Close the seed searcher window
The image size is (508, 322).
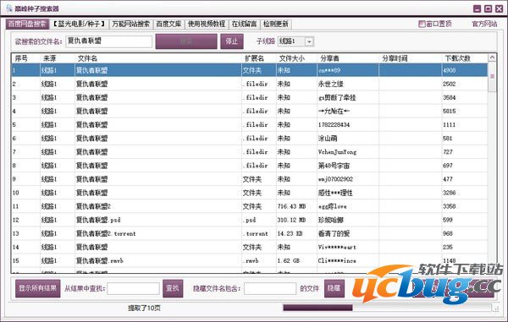tap(500, 8)
